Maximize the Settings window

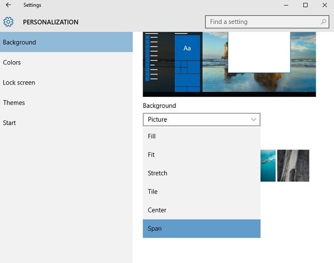click(x=305, y=5)
